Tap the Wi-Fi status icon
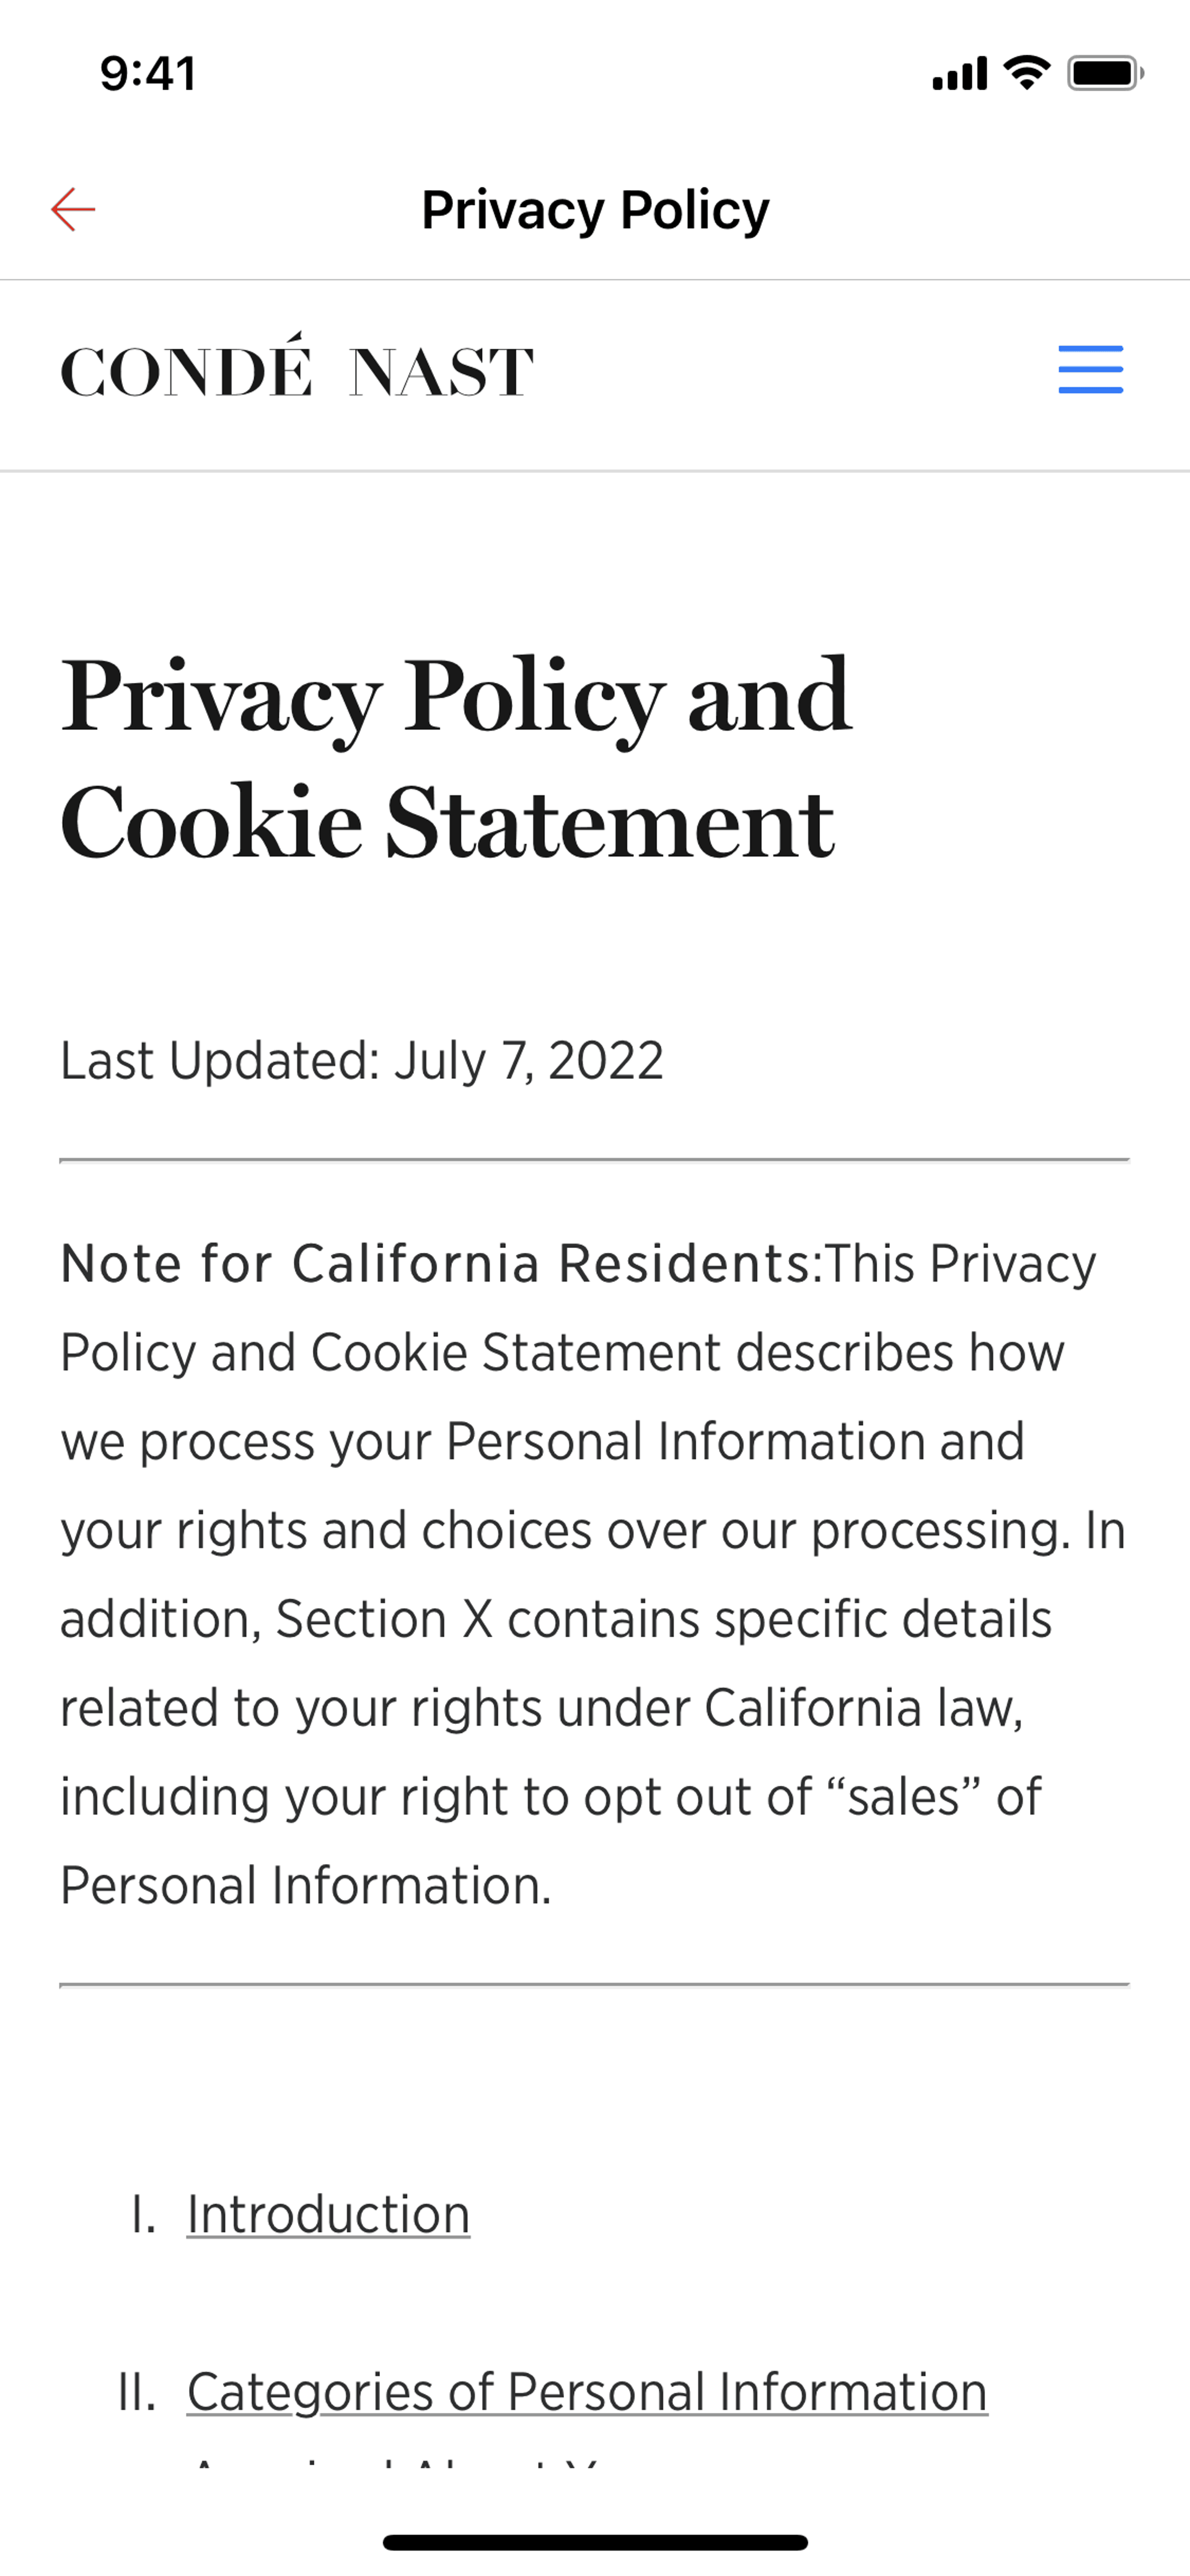 [1027, 73]
